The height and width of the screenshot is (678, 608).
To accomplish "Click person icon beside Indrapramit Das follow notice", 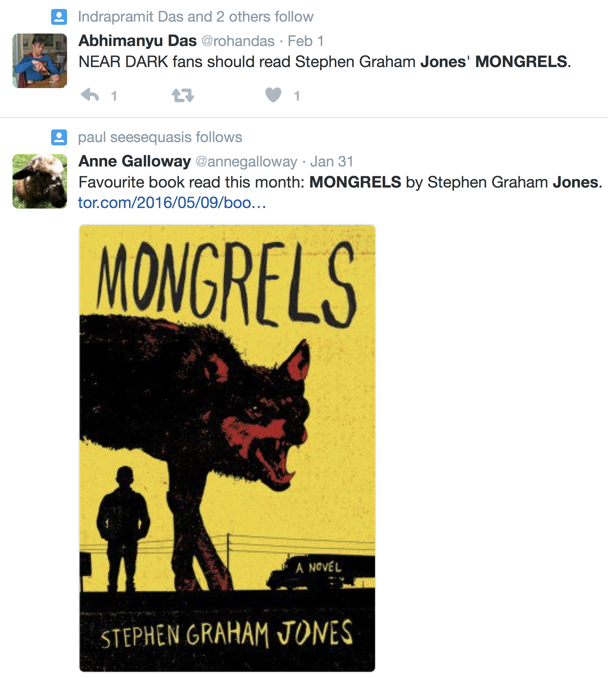I will [59, 17].
